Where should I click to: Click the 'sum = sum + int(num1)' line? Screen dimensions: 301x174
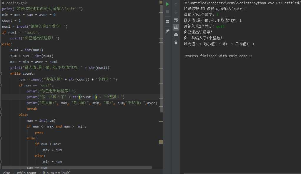click(32, 56)
